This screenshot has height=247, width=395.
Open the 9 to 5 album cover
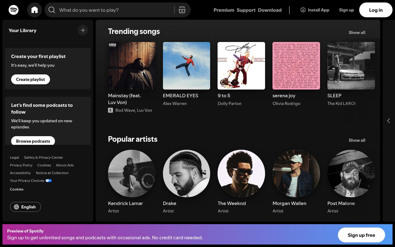(241, 66)
